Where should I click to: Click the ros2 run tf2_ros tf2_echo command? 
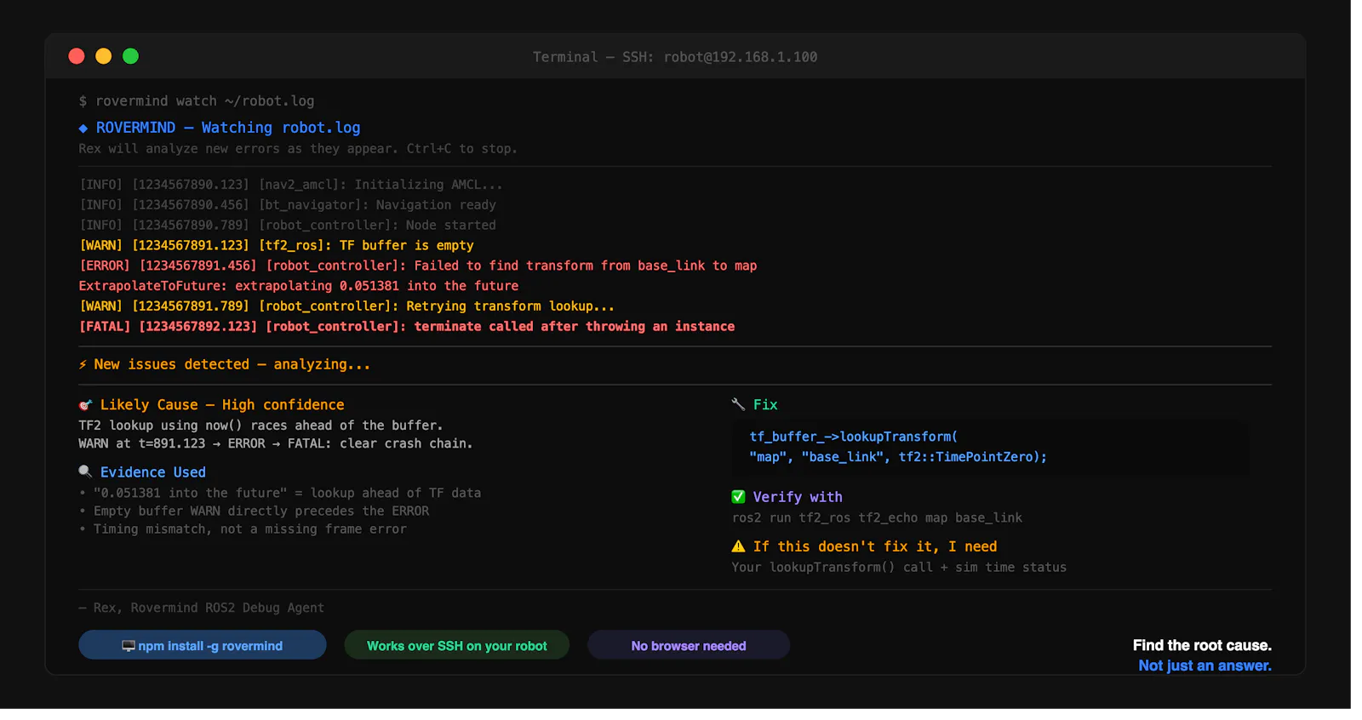877,517
